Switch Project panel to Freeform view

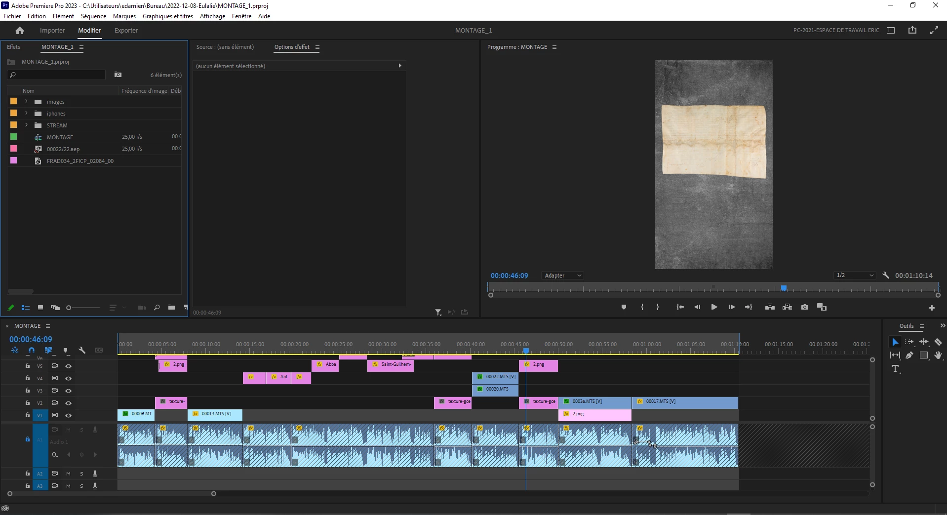[x=55, y=308]
